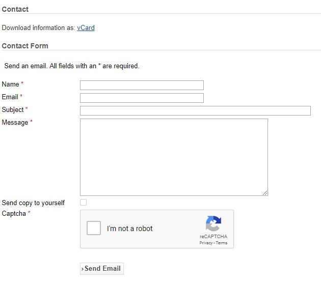The image size is (321, 284).
Task: Click the Subject field label
Action: click(x=13, y=110)
